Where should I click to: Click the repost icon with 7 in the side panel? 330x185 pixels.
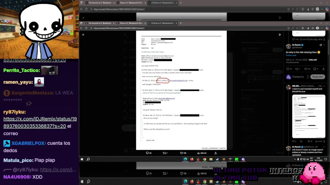pyautogui.click(x=296, y=69)
